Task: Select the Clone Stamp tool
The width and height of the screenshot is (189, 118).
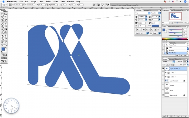Action: tap(2, 26)
